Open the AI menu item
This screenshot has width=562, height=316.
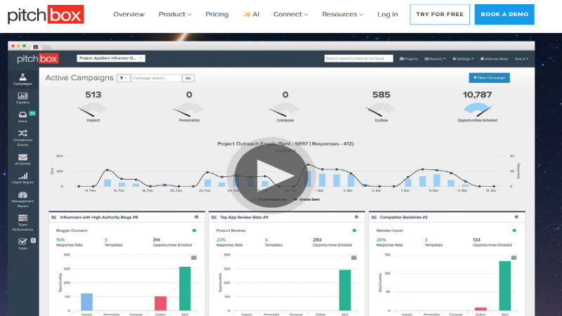coord(251,14)
